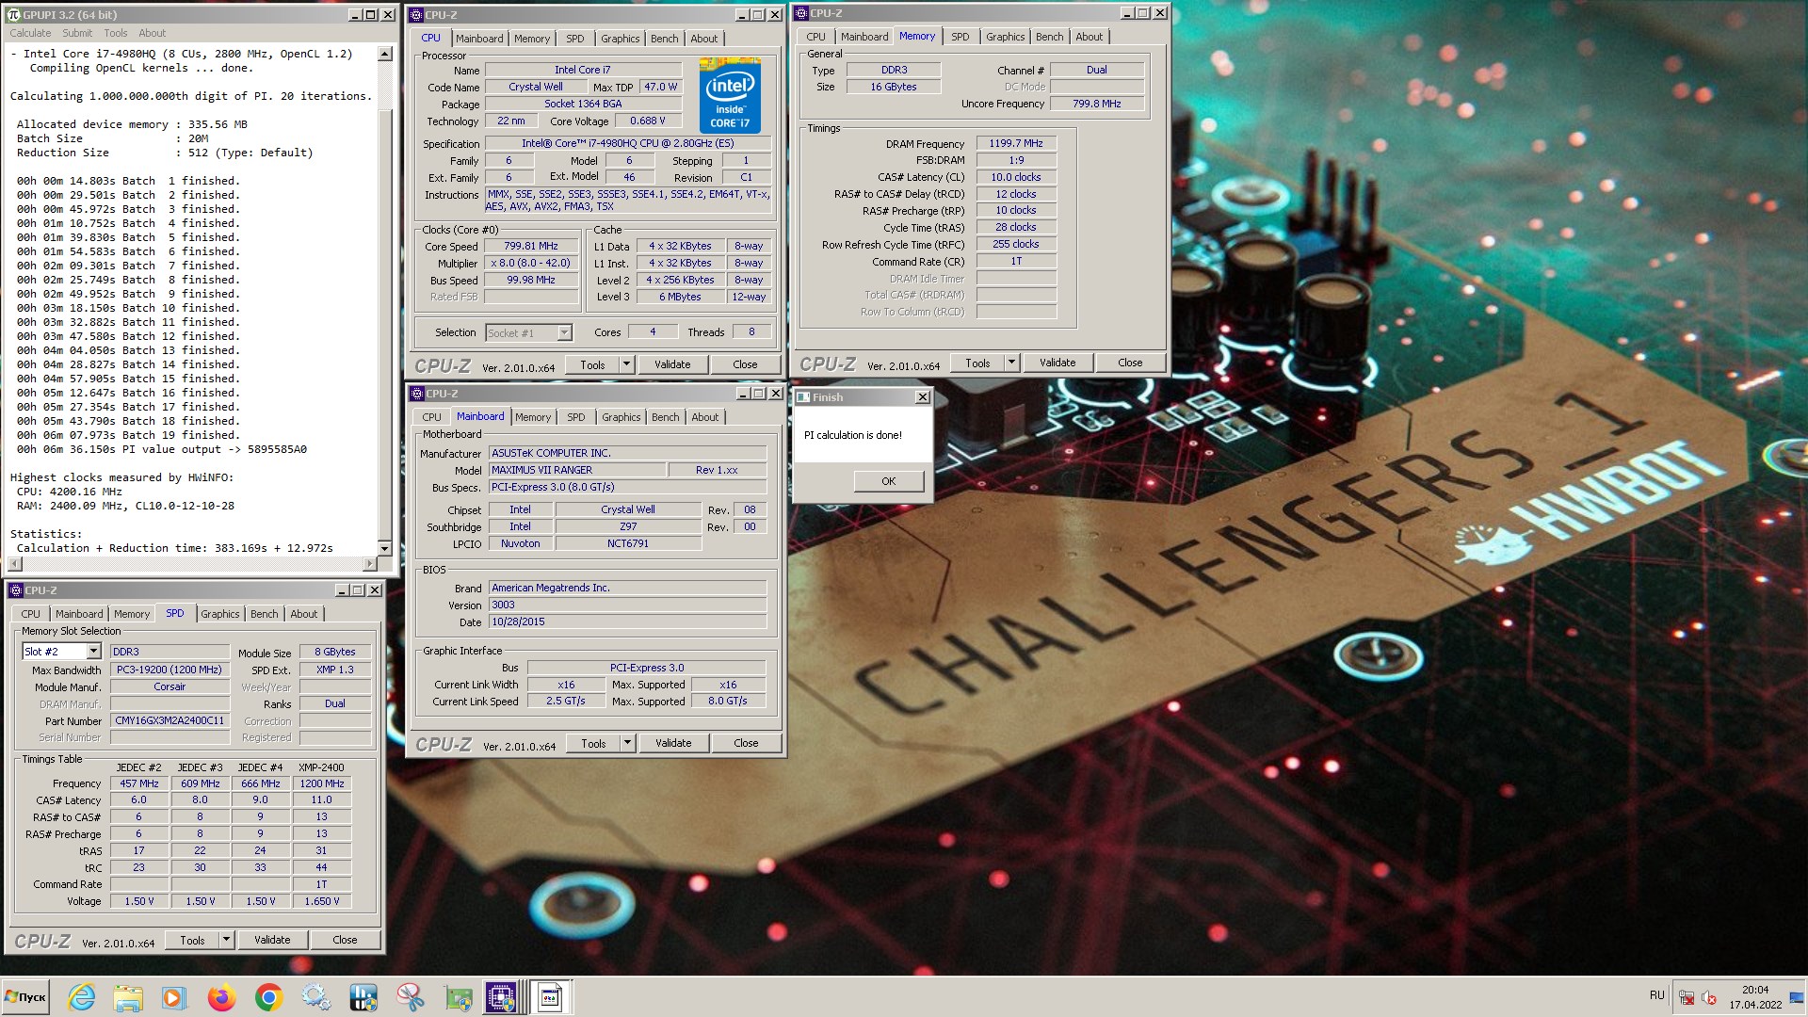Click the RU language indicator
This screenshot has width=1808, height=1017.
1657,995
